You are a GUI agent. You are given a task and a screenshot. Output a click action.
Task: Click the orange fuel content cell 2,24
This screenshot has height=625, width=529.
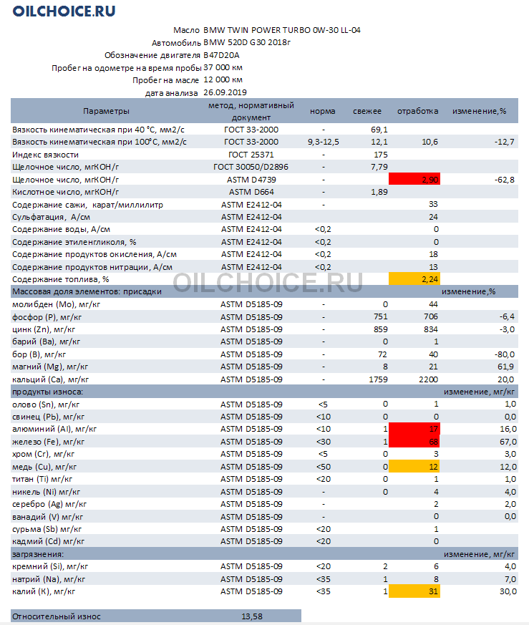point(414,279)
